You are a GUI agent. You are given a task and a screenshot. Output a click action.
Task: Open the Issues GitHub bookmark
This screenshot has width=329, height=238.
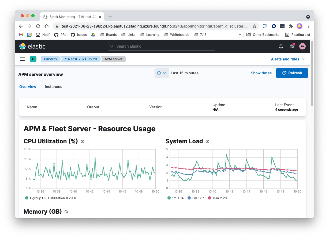pos(79,35)
